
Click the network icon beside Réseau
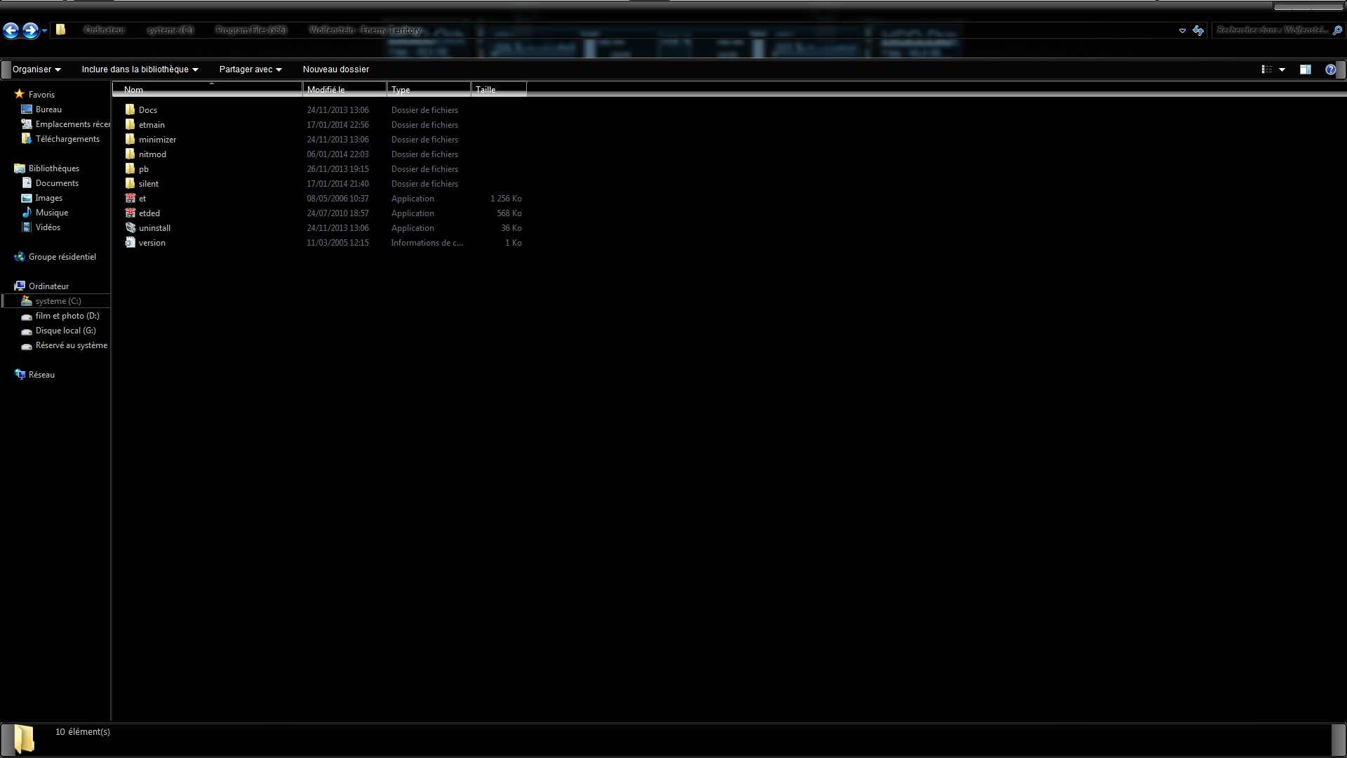[x=20, y=374]
